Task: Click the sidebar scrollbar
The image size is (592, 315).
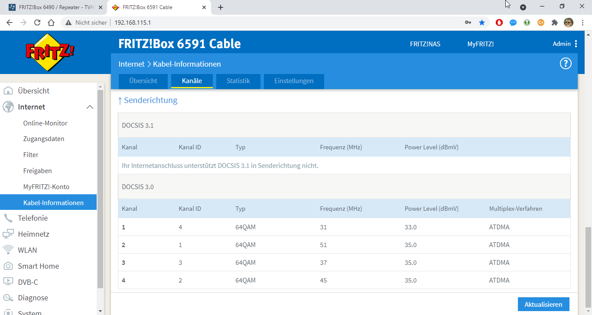Action: pos(101,188)
